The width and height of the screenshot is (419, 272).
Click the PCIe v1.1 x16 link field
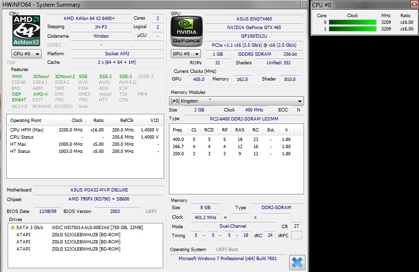pyautogui.click(x=254, y=45)
